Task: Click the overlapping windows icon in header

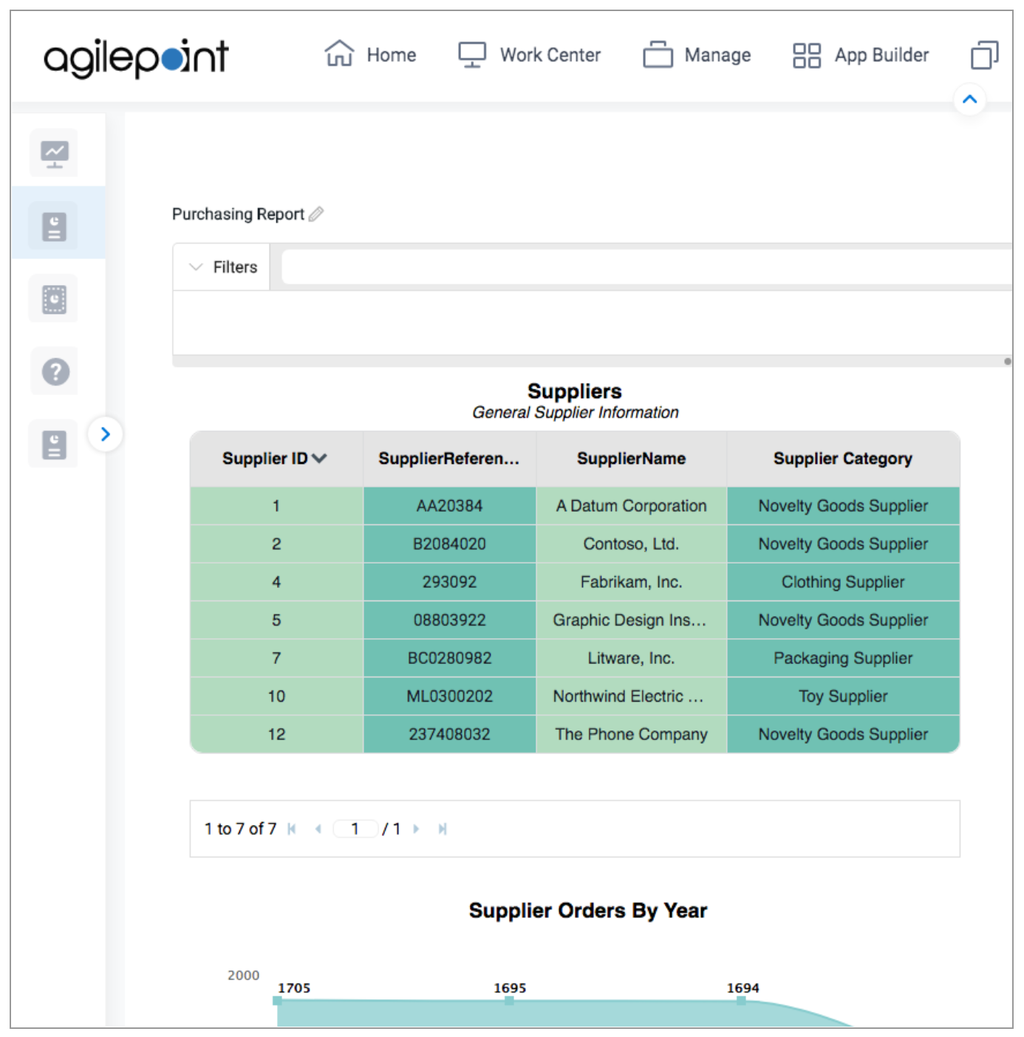Action: (x=984, y=55)
